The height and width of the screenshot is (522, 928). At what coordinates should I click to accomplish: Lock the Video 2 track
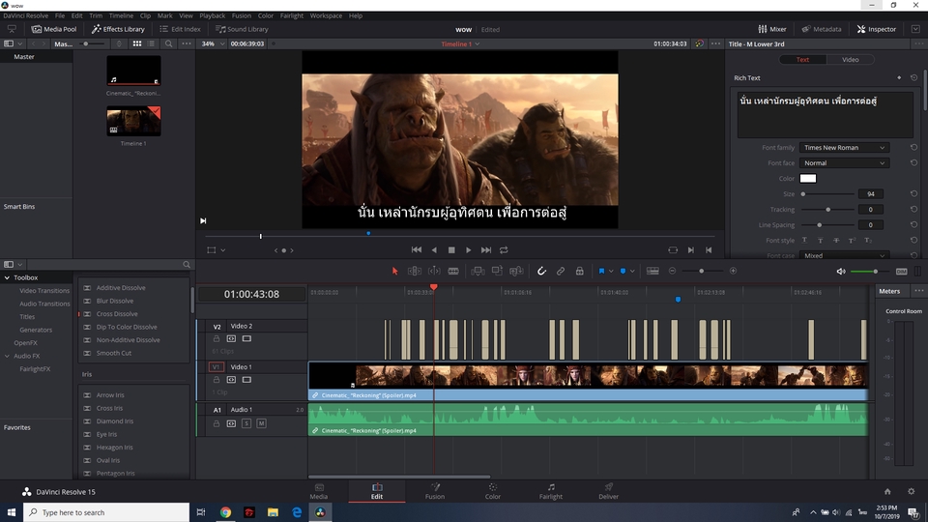pos(217,339)
